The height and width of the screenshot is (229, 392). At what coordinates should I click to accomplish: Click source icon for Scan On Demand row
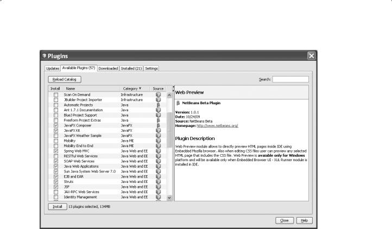[158, 95]
